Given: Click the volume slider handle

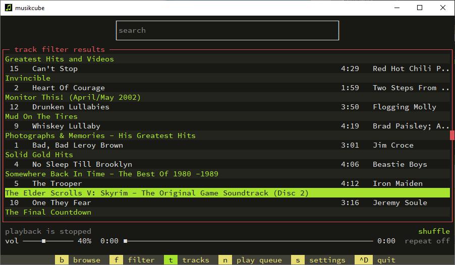Looking at the screenshot, I should pyautogui.click(x=43, y=241).
